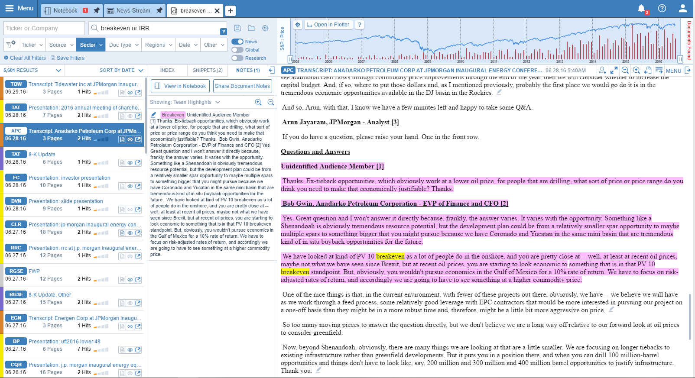The image size is (695, 378).
Task: Open the 8-K Update in new window
Action: (x=138, y=163)
